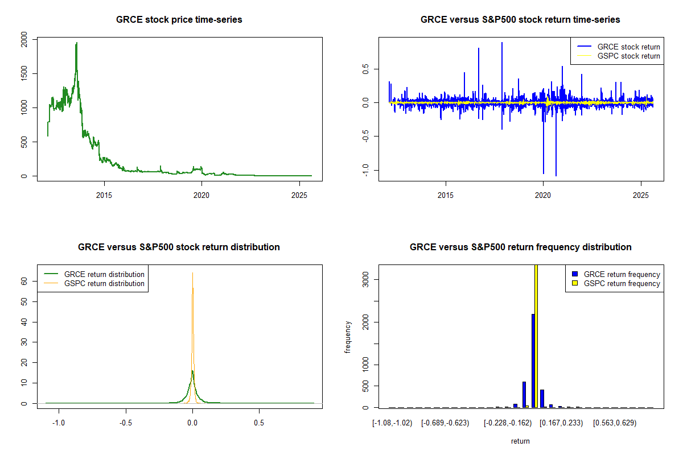Image resolution: width=683 pixels, height=455 pixels.
Task: Click the yellow GSPC return frequency legend swatch
Action: [575, 283]
